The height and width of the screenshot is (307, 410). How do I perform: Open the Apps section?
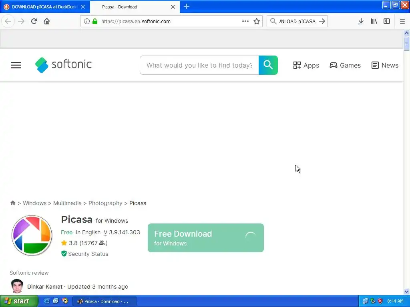pos(306,65)
